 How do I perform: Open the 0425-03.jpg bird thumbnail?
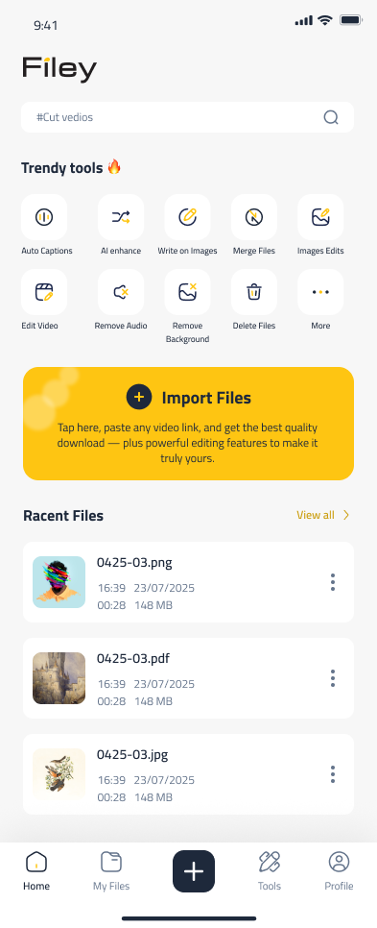click(x=59, y=774)
